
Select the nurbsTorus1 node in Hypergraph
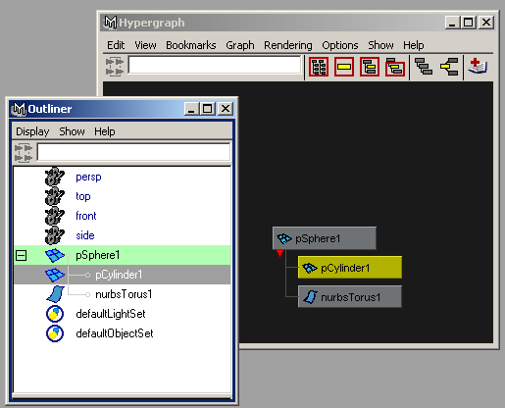(350, 297)
